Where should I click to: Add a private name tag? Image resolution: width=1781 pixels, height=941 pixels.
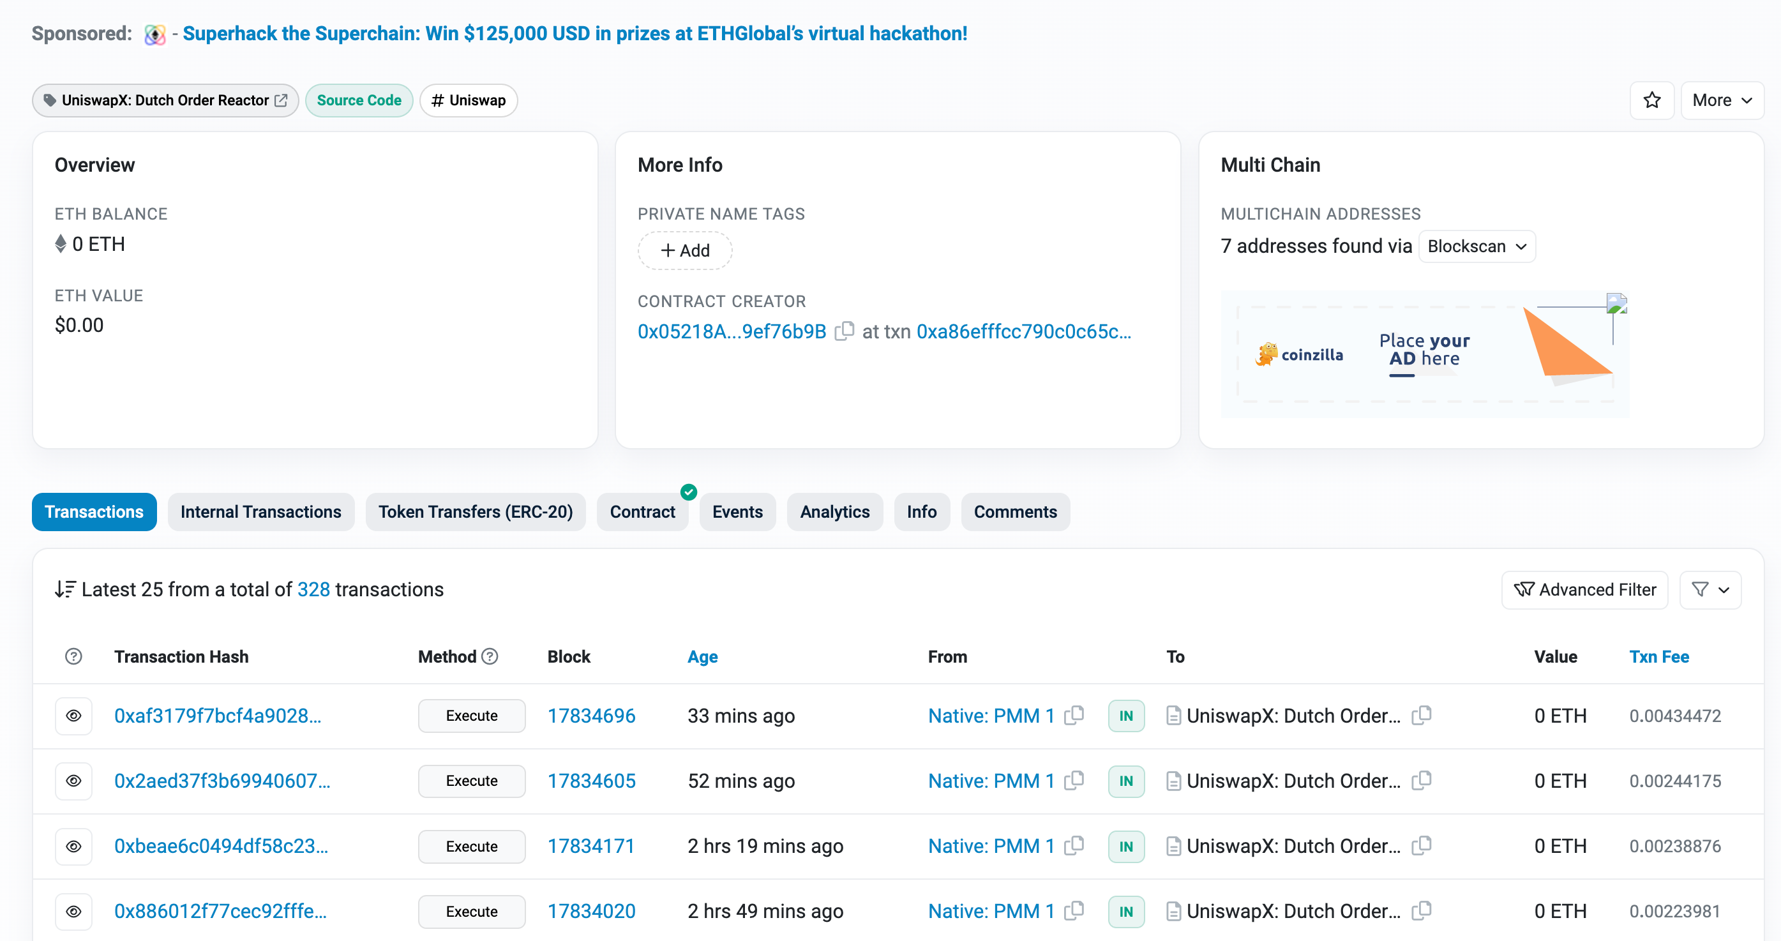tap(684, 250)
